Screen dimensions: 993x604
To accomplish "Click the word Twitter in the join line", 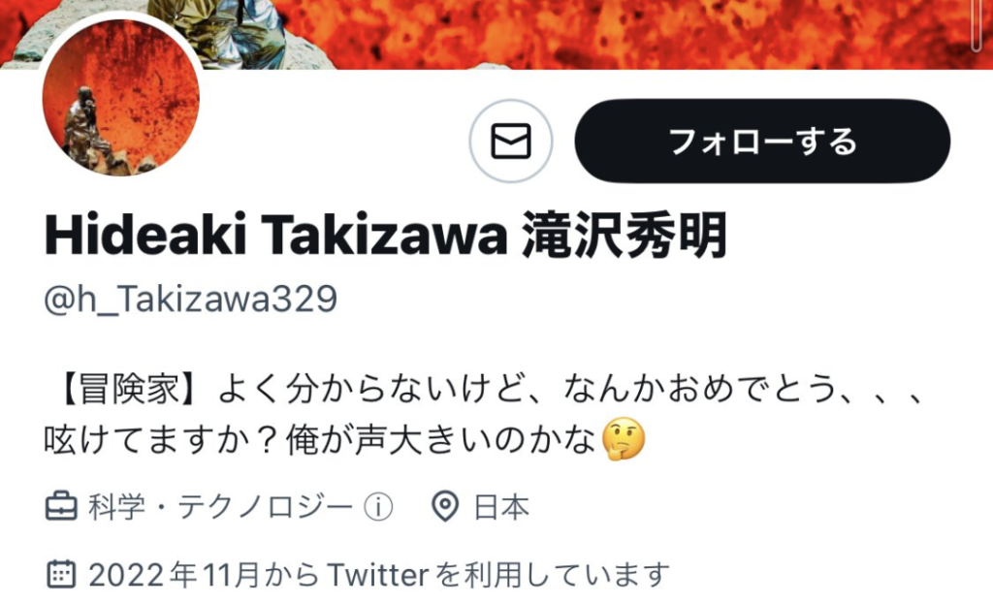I will pyautogui.click(x=378, y=575).
